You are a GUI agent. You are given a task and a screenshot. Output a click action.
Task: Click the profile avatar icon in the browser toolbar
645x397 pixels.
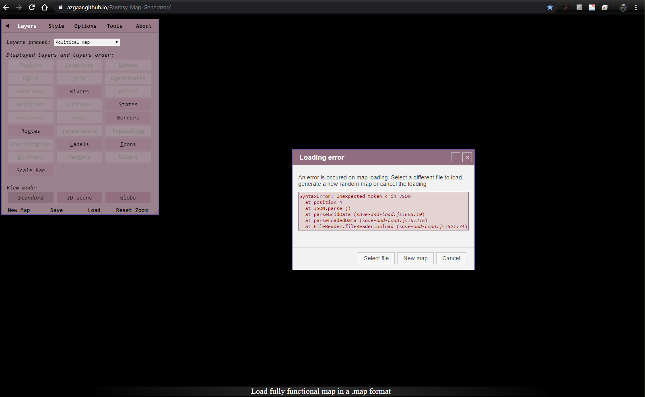[623, 7]
